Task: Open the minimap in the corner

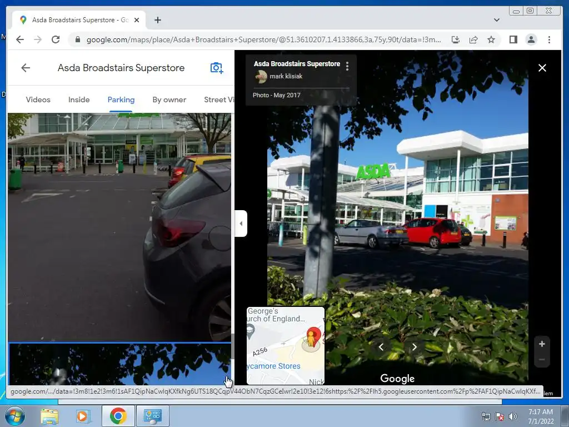Action: (x=286, y=346)
